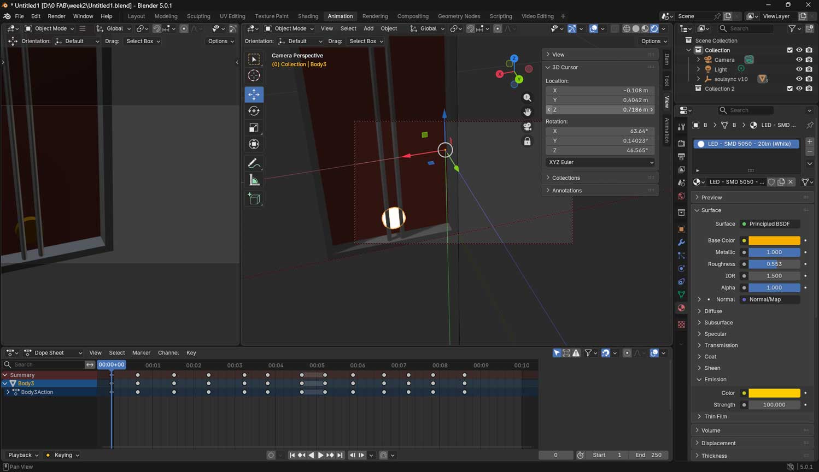The width and height of the screenshot is (819, 472).
Task: Uncheck Collection 2 exclude checkbox
Action: [789, 88]
